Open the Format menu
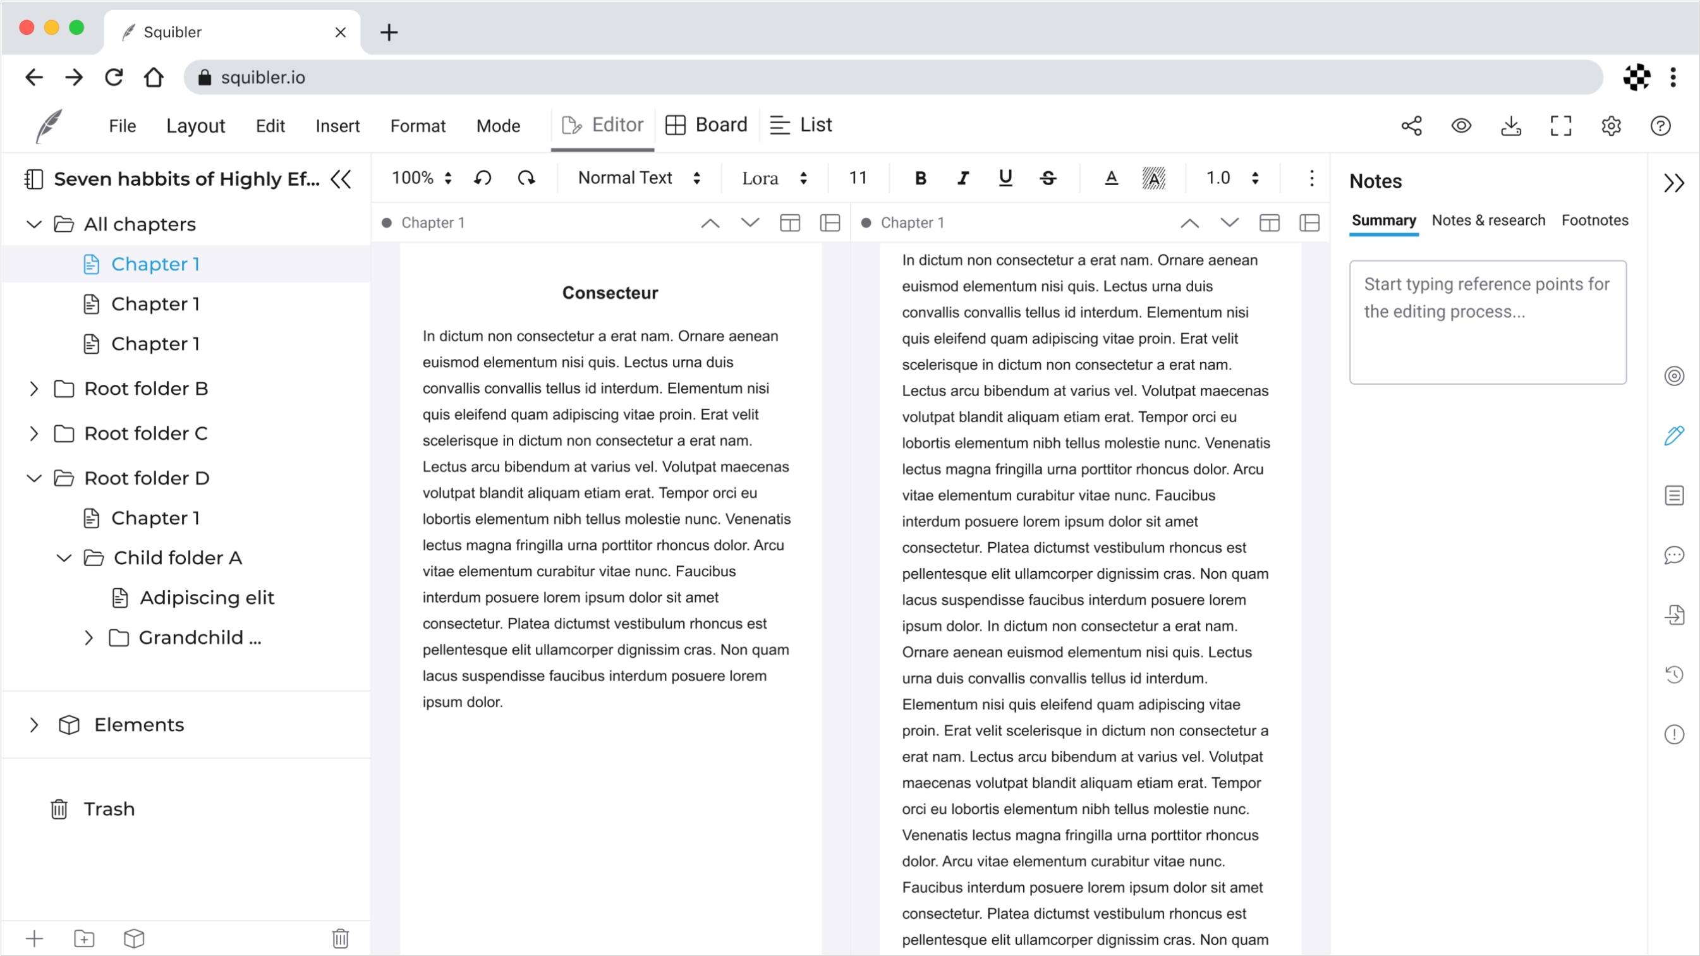Screen dimensions: 1700x956 [418, 125]
